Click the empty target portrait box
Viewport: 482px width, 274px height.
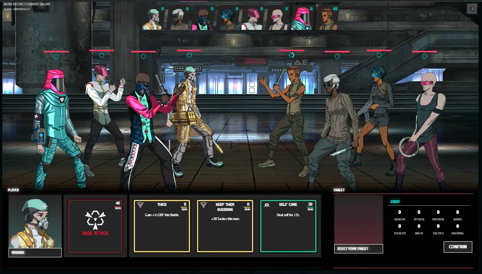click(359, 220)
